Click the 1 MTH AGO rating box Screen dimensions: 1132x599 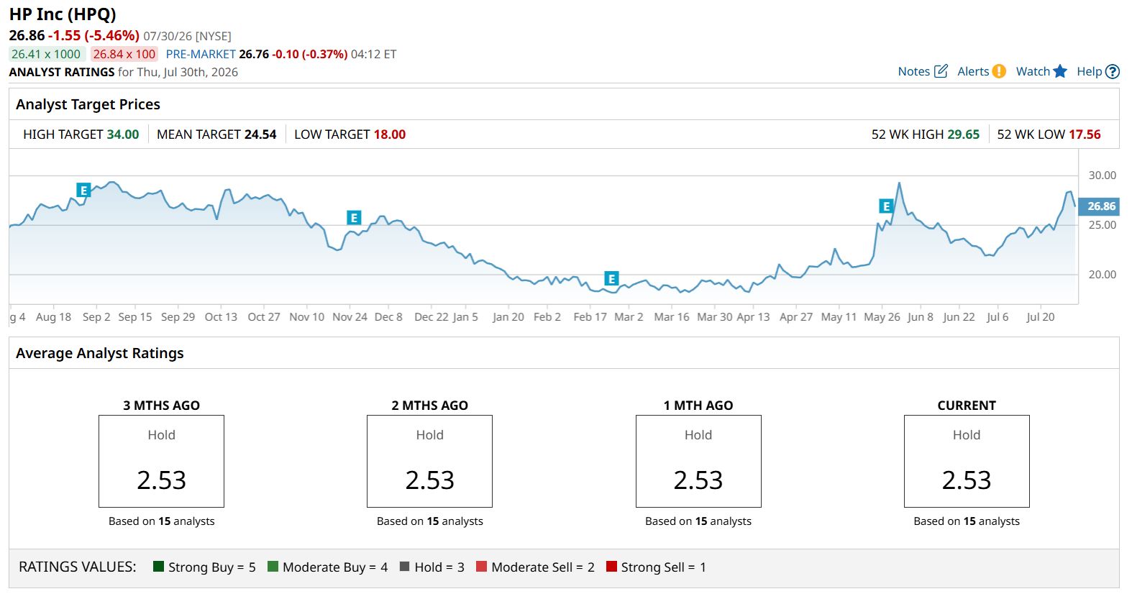698,462
